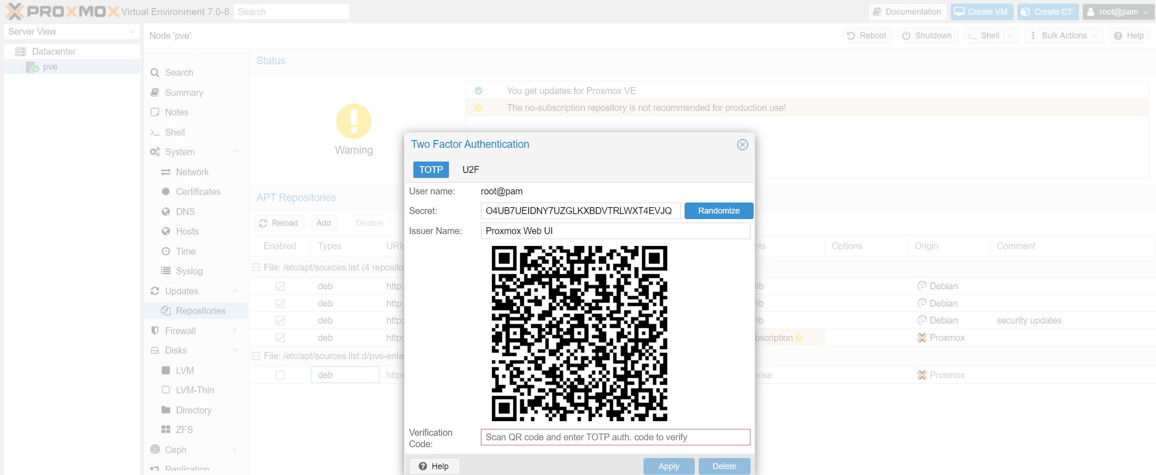Expand the Firewall menu section
Screen dimensions: 1156x475
click(x=235, y=331)
